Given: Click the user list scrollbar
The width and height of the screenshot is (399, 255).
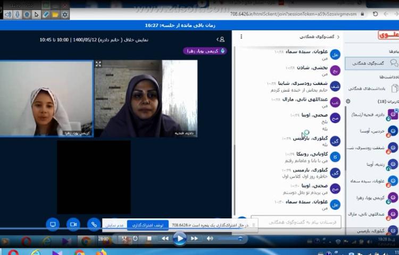Looking at the screenshot, I should click(345, 138).
